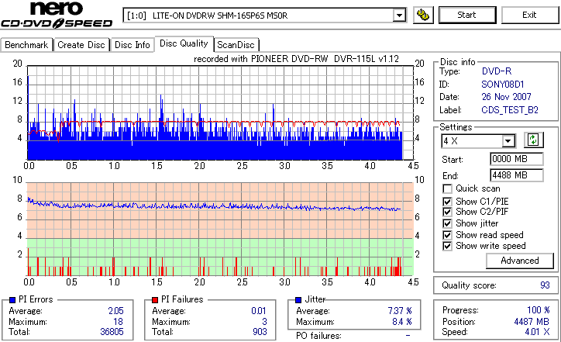Open the drive options icon beside Start
561x342 pixels.
[423, 15]
